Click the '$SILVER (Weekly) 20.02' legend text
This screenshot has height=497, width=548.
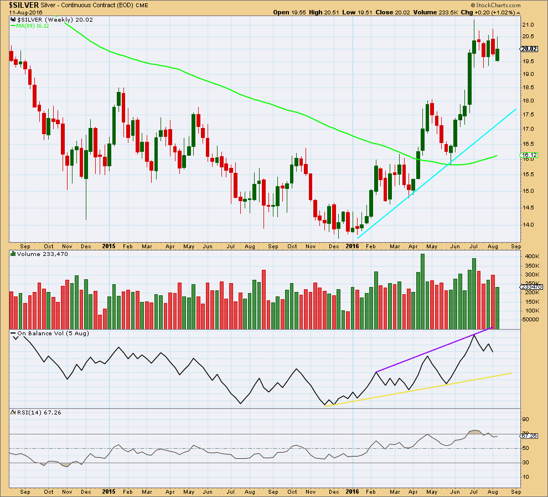coord(55,19)
